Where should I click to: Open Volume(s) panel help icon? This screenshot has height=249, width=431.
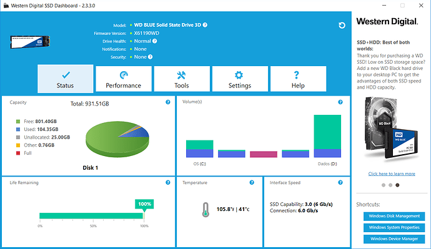click(x=340, y=102)
